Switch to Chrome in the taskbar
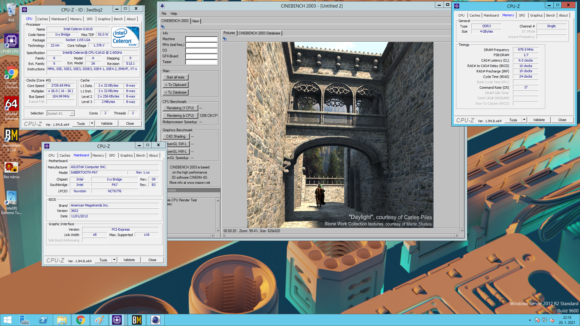The height and width of the screenshot is (326, 580). point(80,320)
